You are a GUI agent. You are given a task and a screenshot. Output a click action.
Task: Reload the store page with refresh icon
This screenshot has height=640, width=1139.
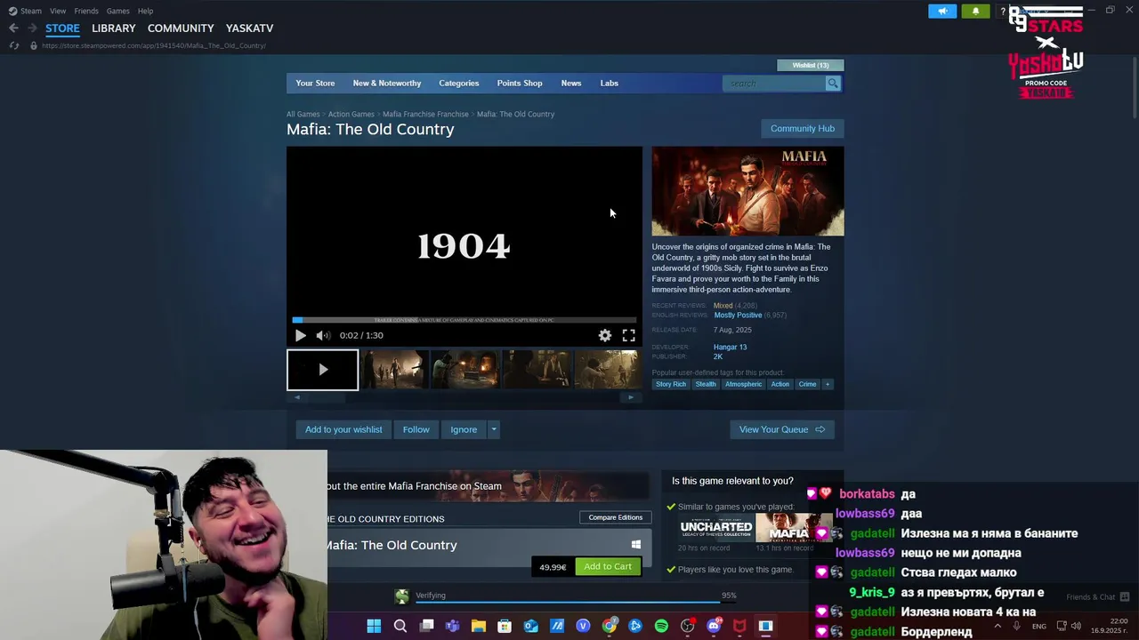pos(13,45)
